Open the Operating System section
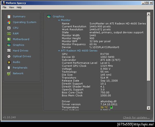155x127 pixels. (x=25, y=22)
